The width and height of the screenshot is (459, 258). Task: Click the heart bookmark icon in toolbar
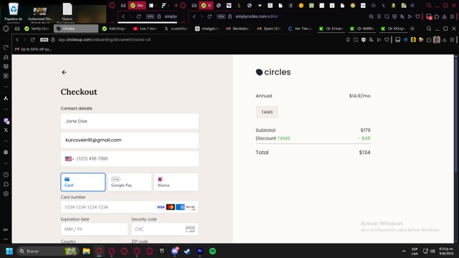[x=387, y=39]
